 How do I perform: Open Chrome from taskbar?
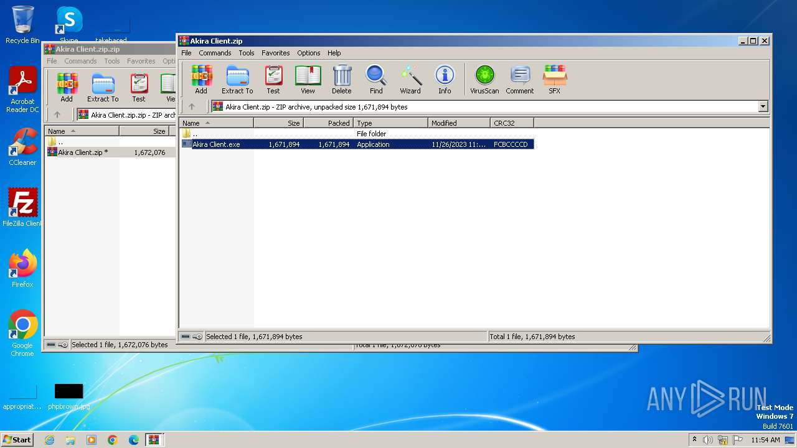tap(113, 440)
